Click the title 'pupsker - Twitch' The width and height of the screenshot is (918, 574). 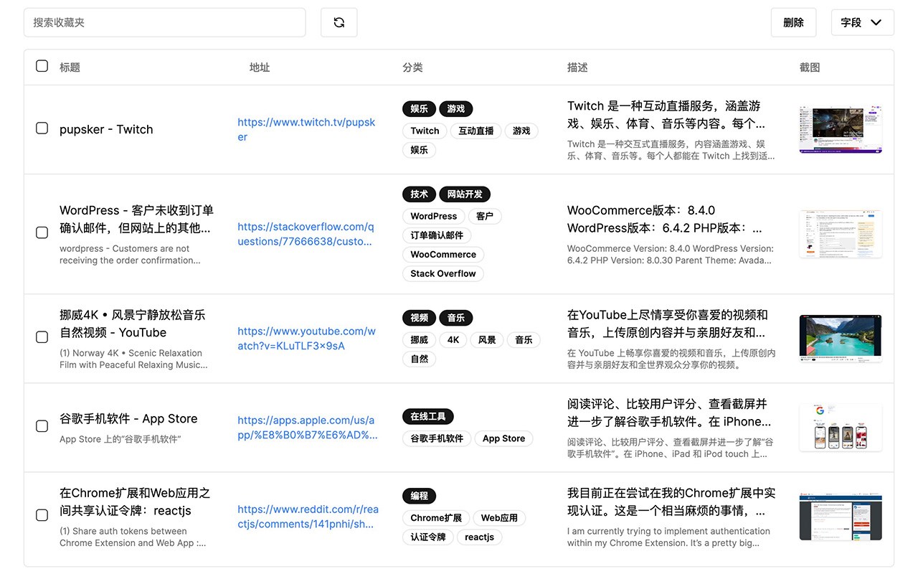pos(106,129)
